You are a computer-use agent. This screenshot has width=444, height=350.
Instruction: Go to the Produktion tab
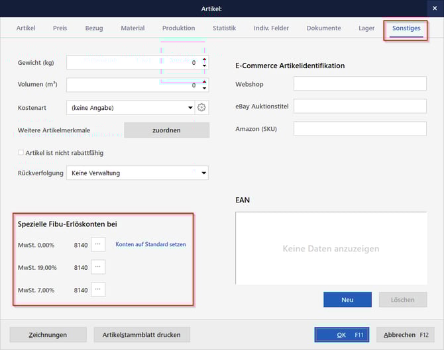[178, 28]
